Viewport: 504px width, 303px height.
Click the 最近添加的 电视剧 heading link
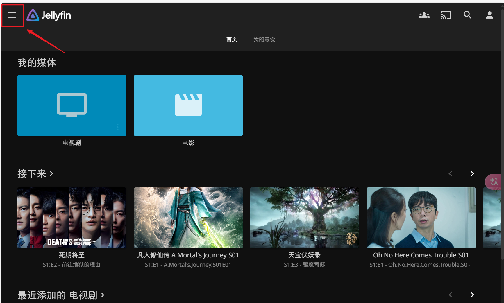(57, 295)
